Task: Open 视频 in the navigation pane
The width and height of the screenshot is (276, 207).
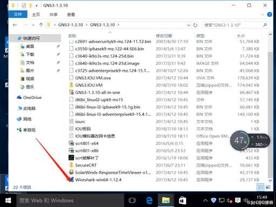Action: 30,79
